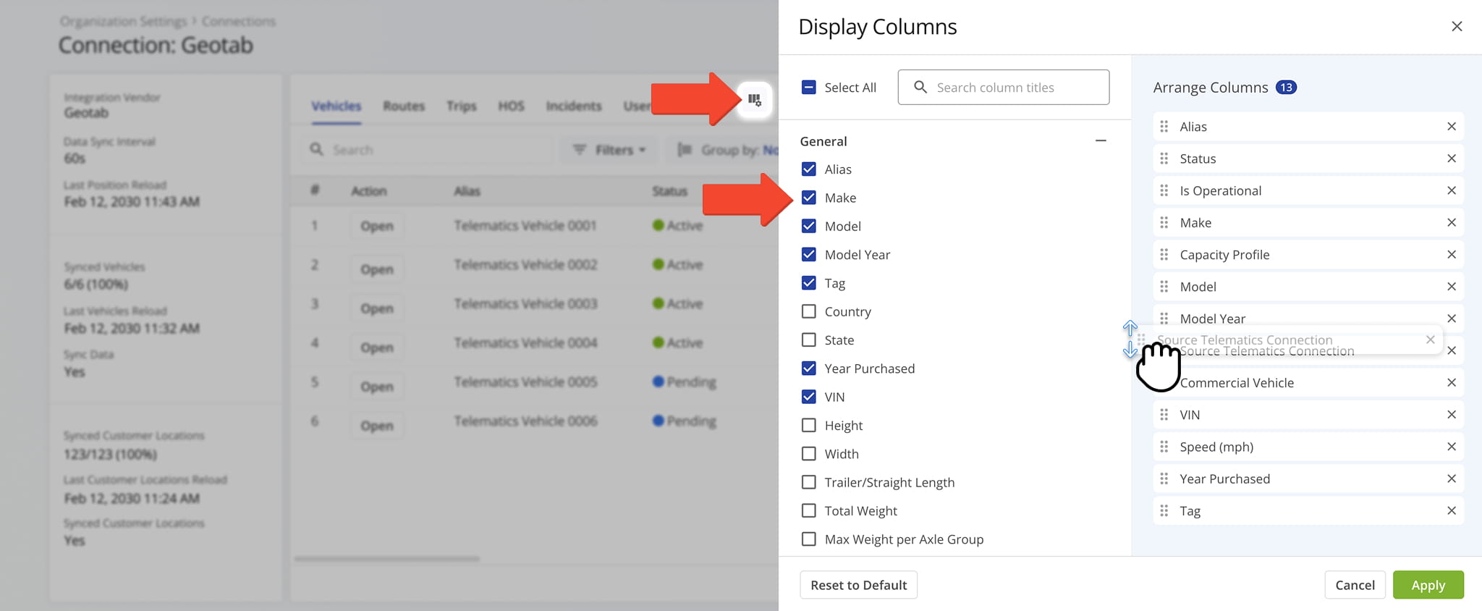Focus the vehicles Search field

click(x=427, y=150)
